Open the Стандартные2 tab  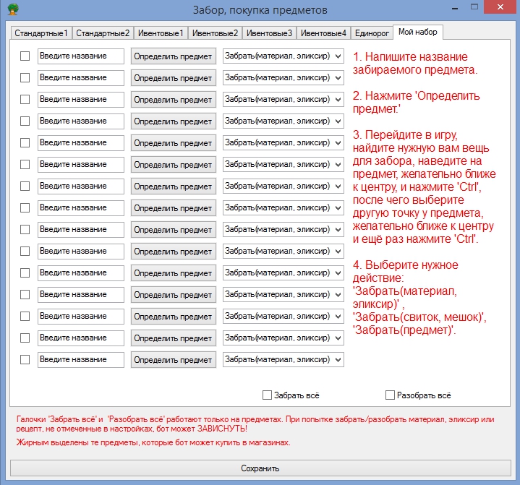point(103,33)
